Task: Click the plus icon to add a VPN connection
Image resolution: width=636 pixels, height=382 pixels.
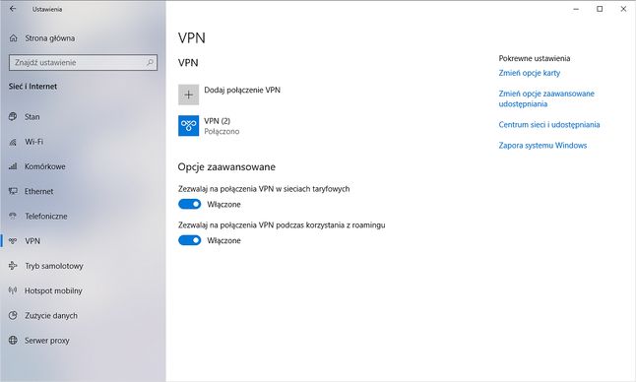Action: tap(189, 95)
